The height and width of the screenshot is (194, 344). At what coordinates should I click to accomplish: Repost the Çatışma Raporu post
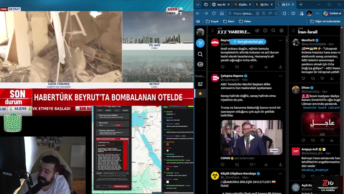[x=237, y=164]
